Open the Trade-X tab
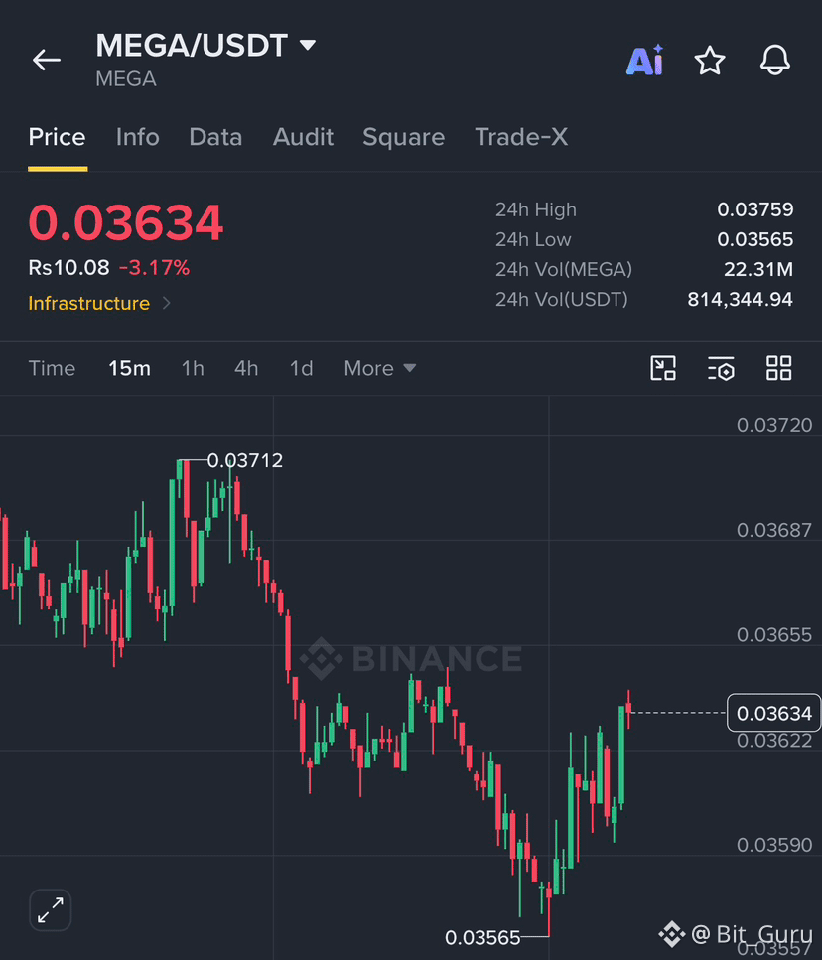822x960 pixels. [521, 137]
